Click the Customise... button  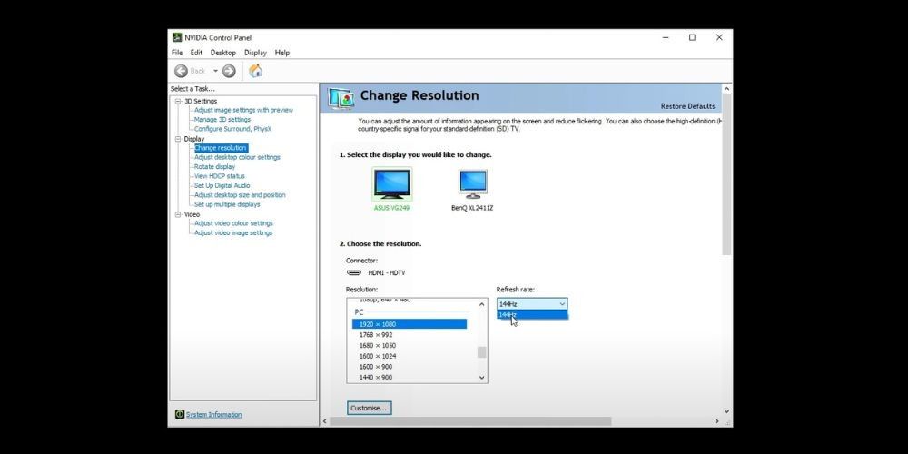point(369,408)
